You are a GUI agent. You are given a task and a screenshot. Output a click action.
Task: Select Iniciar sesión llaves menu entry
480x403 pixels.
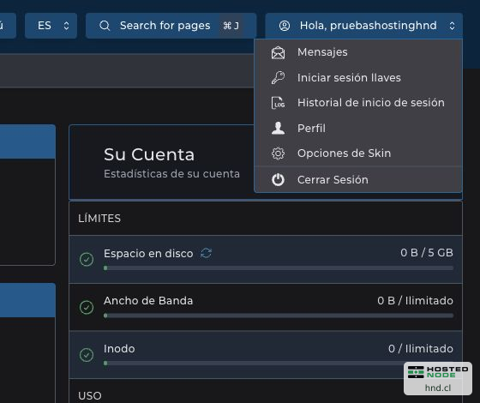358,78
